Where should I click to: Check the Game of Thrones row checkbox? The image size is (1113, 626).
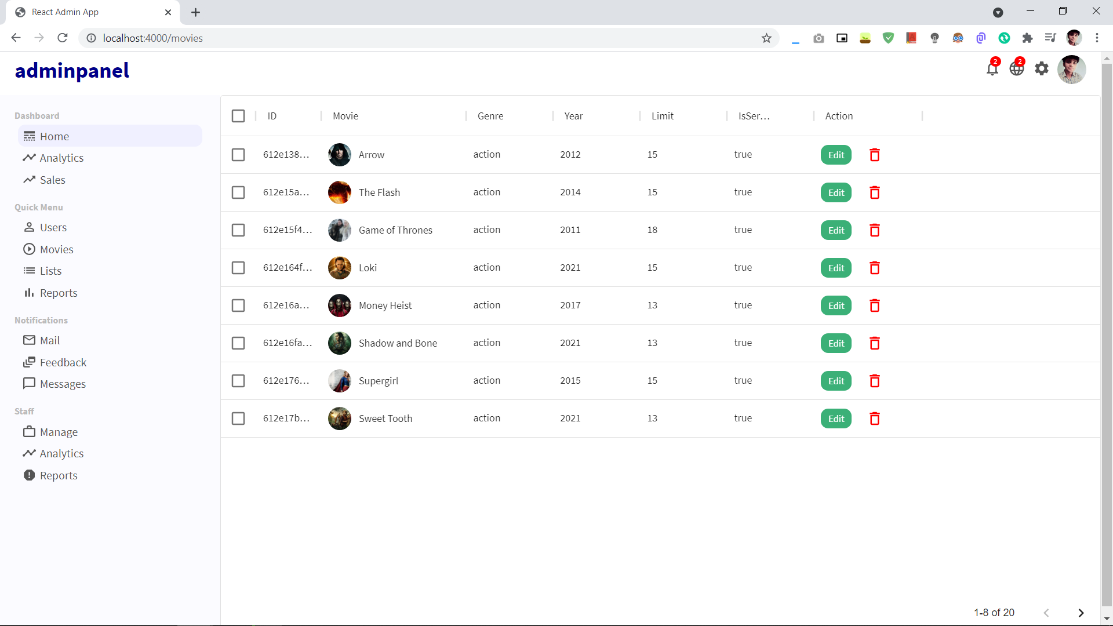point(238,230)
